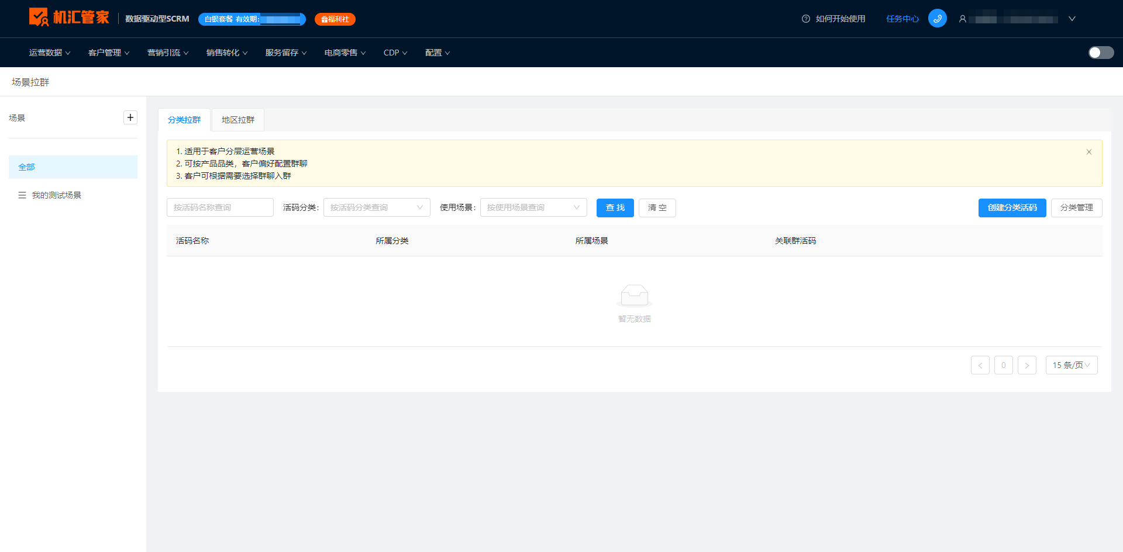Switch to 分类拉群 tab
Screen dimensions: 1123x552
[x=184, y=120]
